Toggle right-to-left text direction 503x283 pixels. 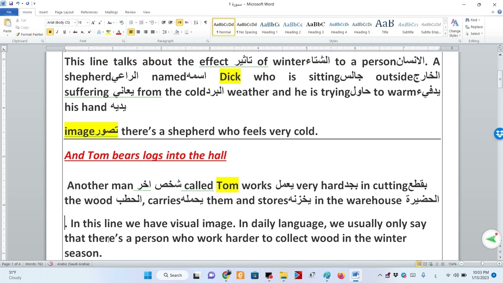click(x=187, y=23)
